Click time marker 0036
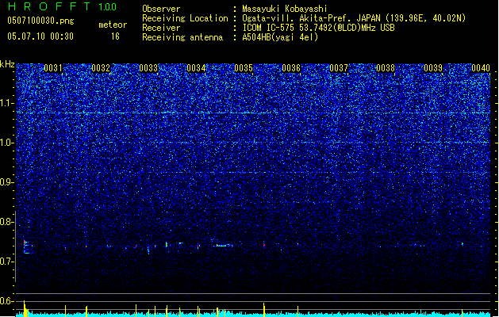 pyautogui.click(x=291, y=68)
